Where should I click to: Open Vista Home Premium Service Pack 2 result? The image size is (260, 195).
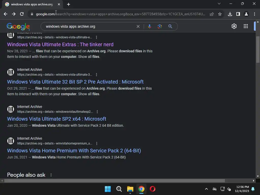[x=74, y=151]
